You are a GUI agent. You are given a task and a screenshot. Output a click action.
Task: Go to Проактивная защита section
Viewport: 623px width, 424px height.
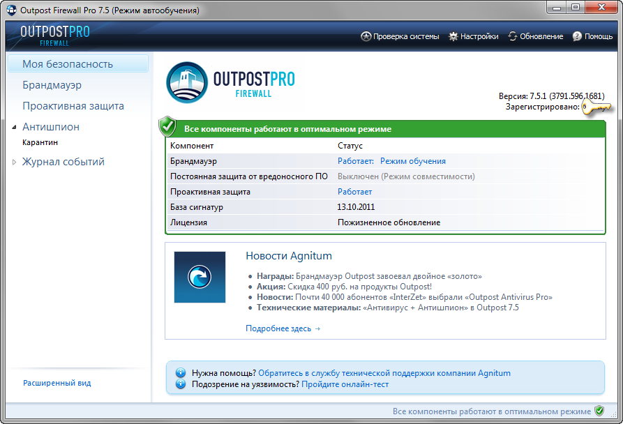(x=73, y=106)
